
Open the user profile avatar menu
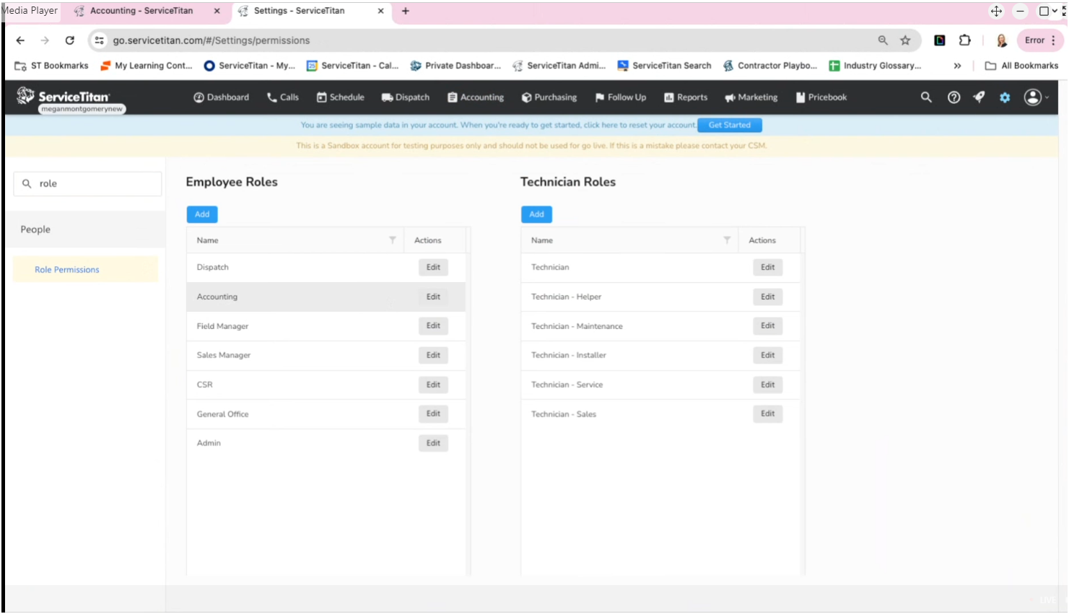(x=1034, y=97)
